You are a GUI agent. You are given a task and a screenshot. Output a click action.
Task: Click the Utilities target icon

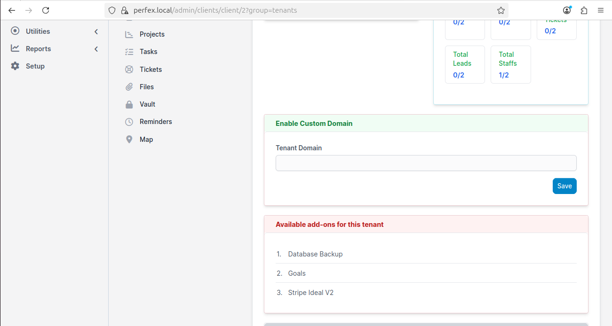pyautogui.click(x=15, y=31)
